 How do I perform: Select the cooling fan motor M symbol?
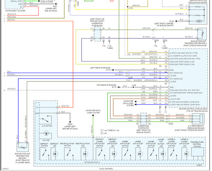pos(199,21)
